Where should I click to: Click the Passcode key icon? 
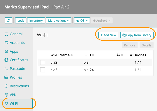click(6, 69)
